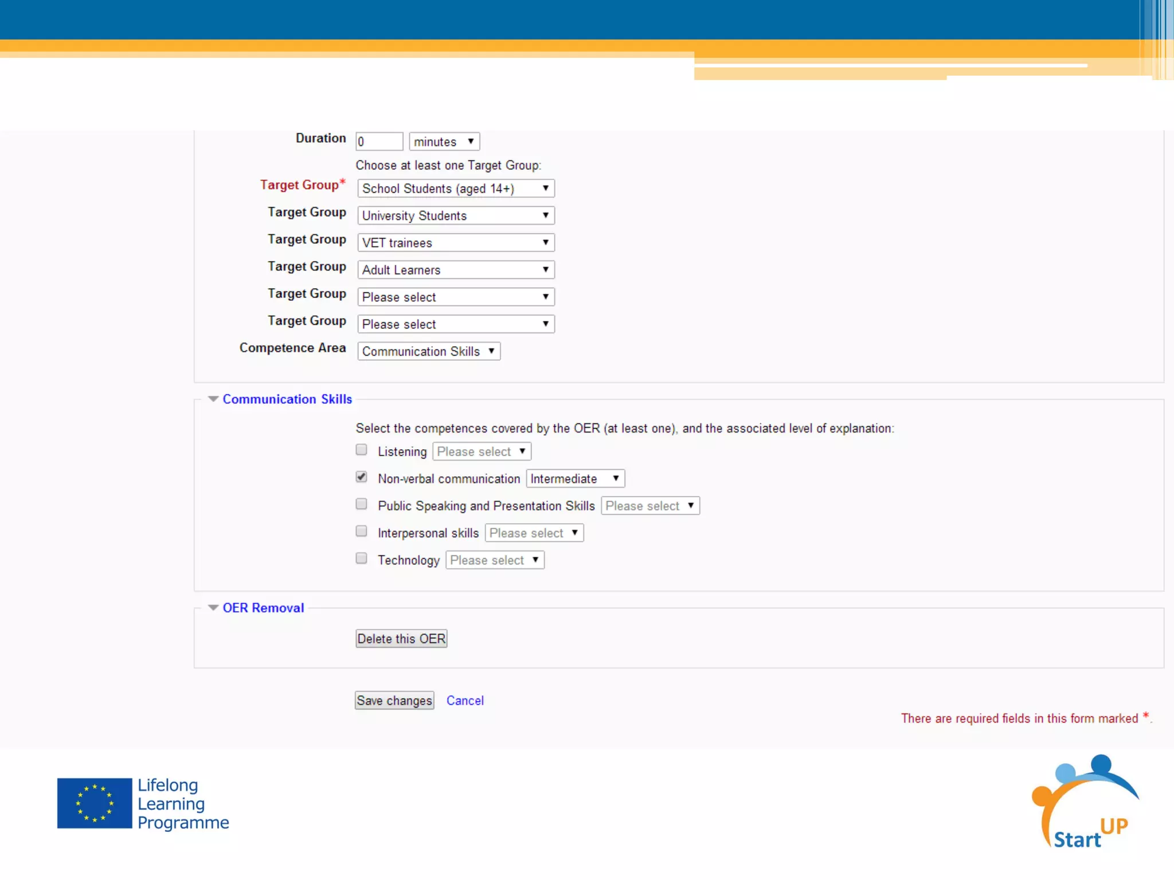Uncheck Non-verbal communication checkbox
This screenshot has width=1174, height=880.
pyautogui.click(x=361, y=477)
